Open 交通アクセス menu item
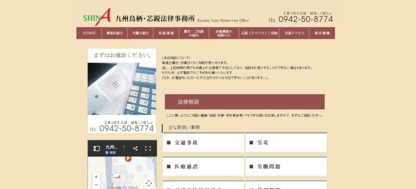Screen dimensions: 416x189 tap(294, 33)
